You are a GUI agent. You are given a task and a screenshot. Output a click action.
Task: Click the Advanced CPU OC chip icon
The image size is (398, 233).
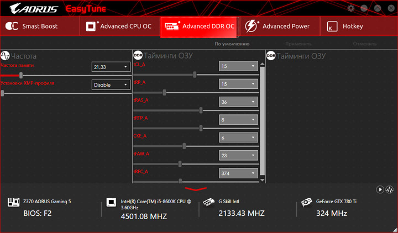pos(92,26)
